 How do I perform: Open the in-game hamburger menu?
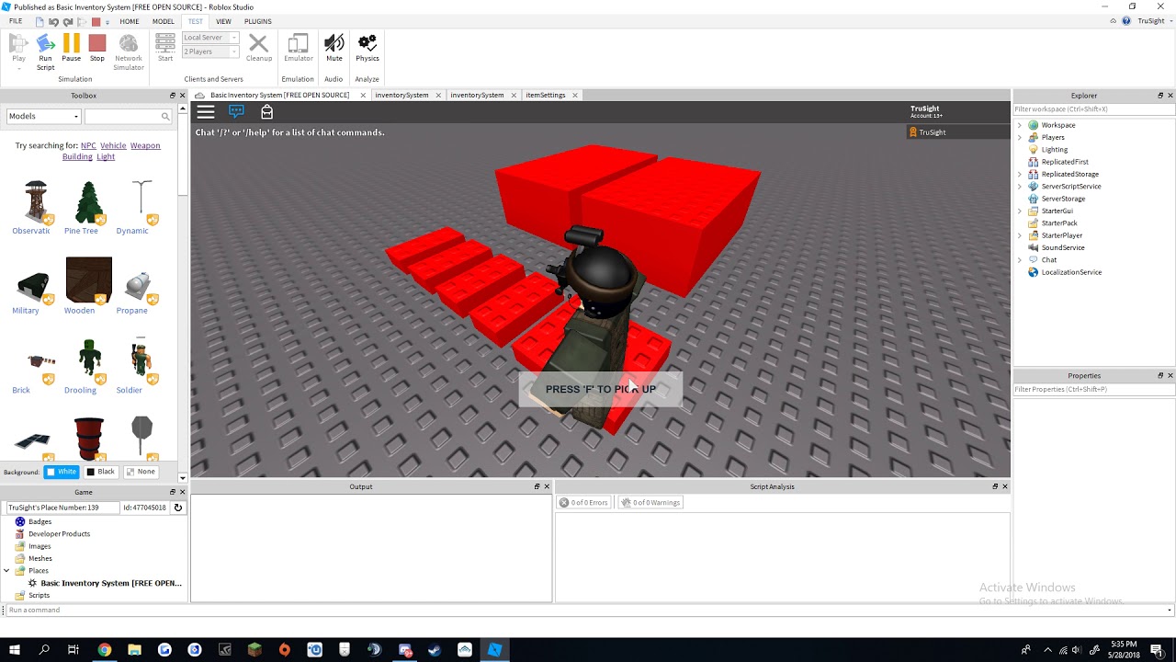[x=206, y=111]
